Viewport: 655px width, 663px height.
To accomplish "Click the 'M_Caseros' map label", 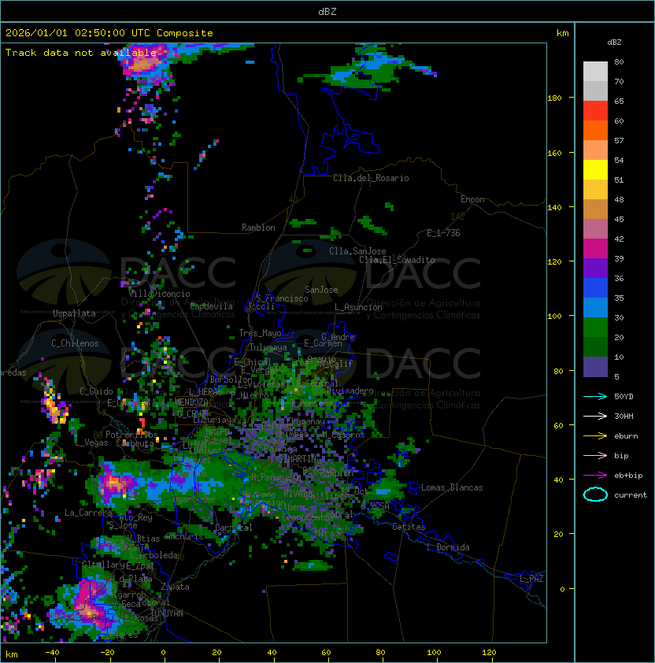I will pyautogui.click(x=343, y=434).
